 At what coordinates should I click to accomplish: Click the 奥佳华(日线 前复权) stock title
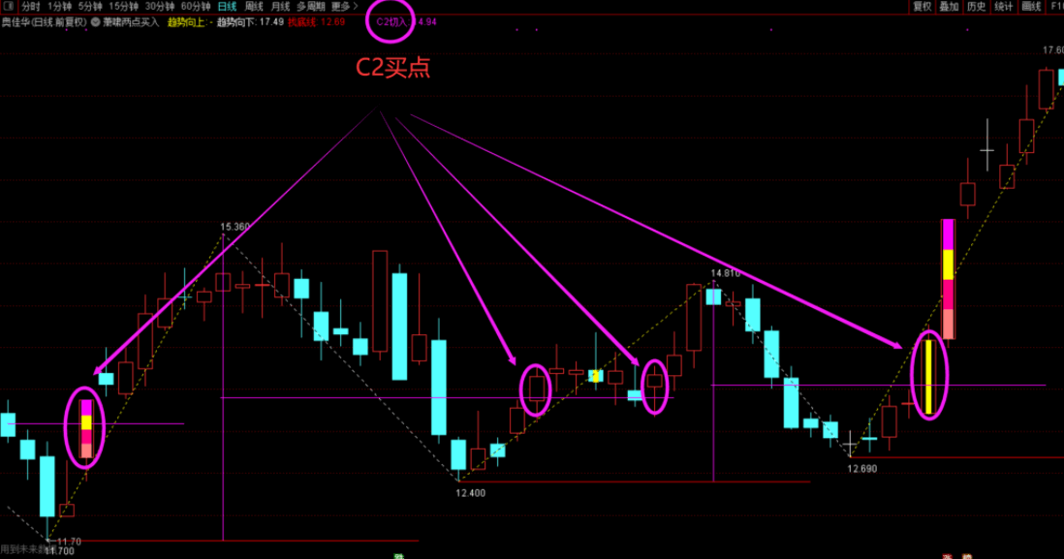click(x=45, y=21)
